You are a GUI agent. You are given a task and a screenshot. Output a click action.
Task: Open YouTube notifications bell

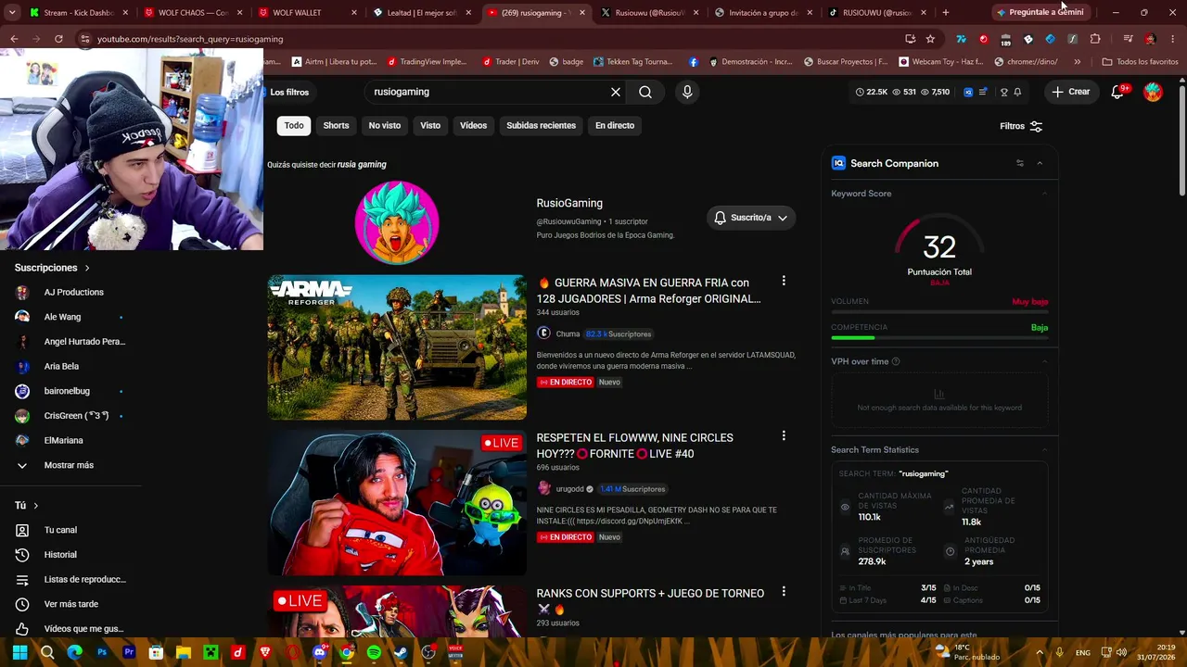pyautogui.click(x=1117, y=92)
